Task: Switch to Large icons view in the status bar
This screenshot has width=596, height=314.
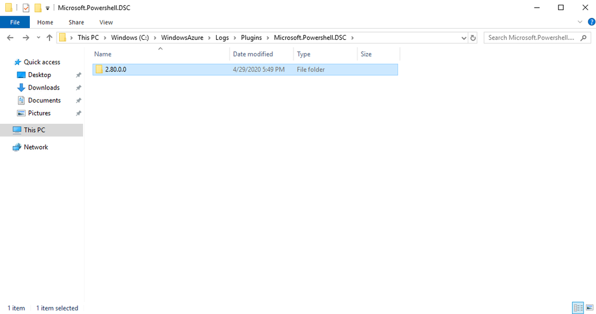Action: tap(589, 308)
